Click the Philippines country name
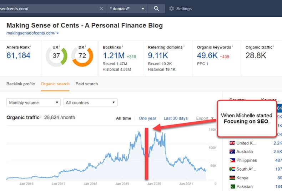 coord(247,160)
